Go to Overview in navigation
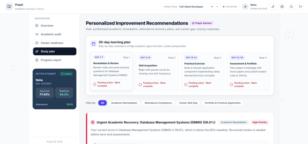308x144 pixels. coord(54,26)
